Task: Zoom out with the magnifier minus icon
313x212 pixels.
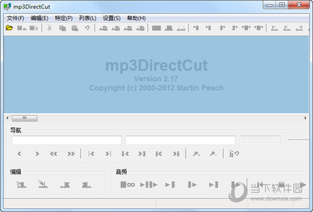Action: (x=213, y=154)
